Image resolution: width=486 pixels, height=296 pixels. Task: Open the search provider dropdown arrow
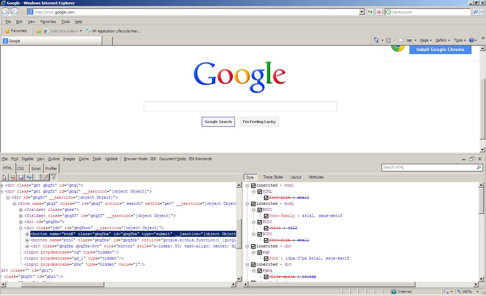[x=481, y=12]
